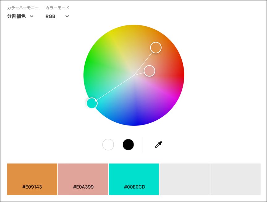Click the chevron beside RGB

(x=67, y=16)
